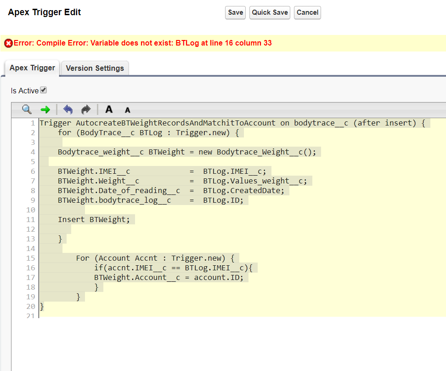Viewport: 446px width, 371px height.
Task: Click line number 1 in the gutter
Action: click(x=32, y=123)
